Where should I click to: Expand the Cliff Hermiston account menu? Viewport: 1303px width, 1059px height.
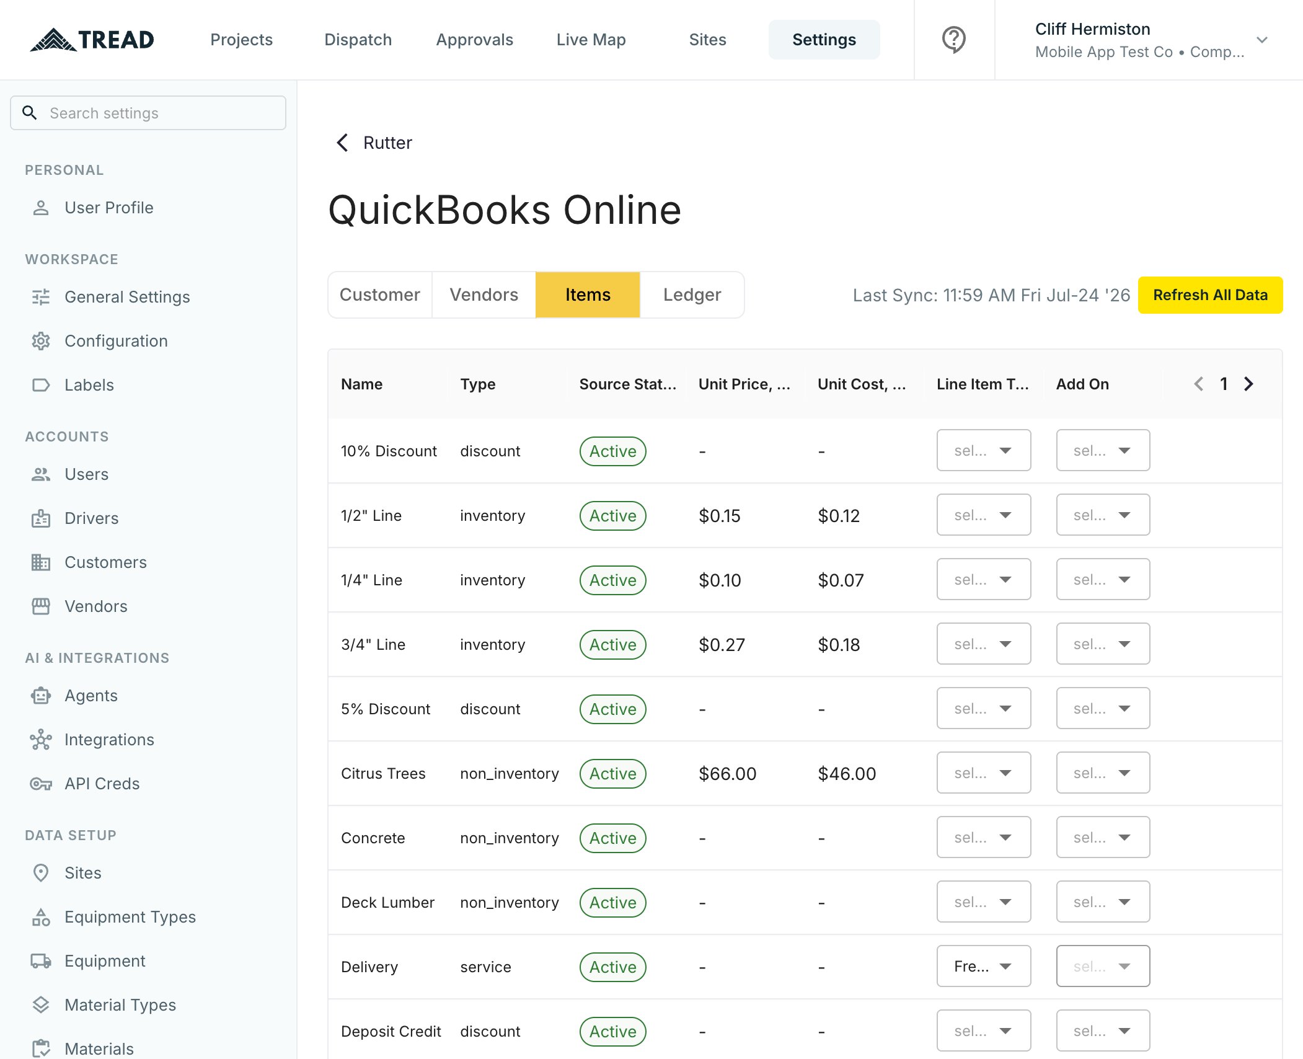pos(1262,40)
